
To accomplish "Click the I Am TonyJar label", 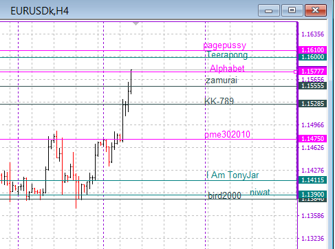I will (x=233, y=175).
